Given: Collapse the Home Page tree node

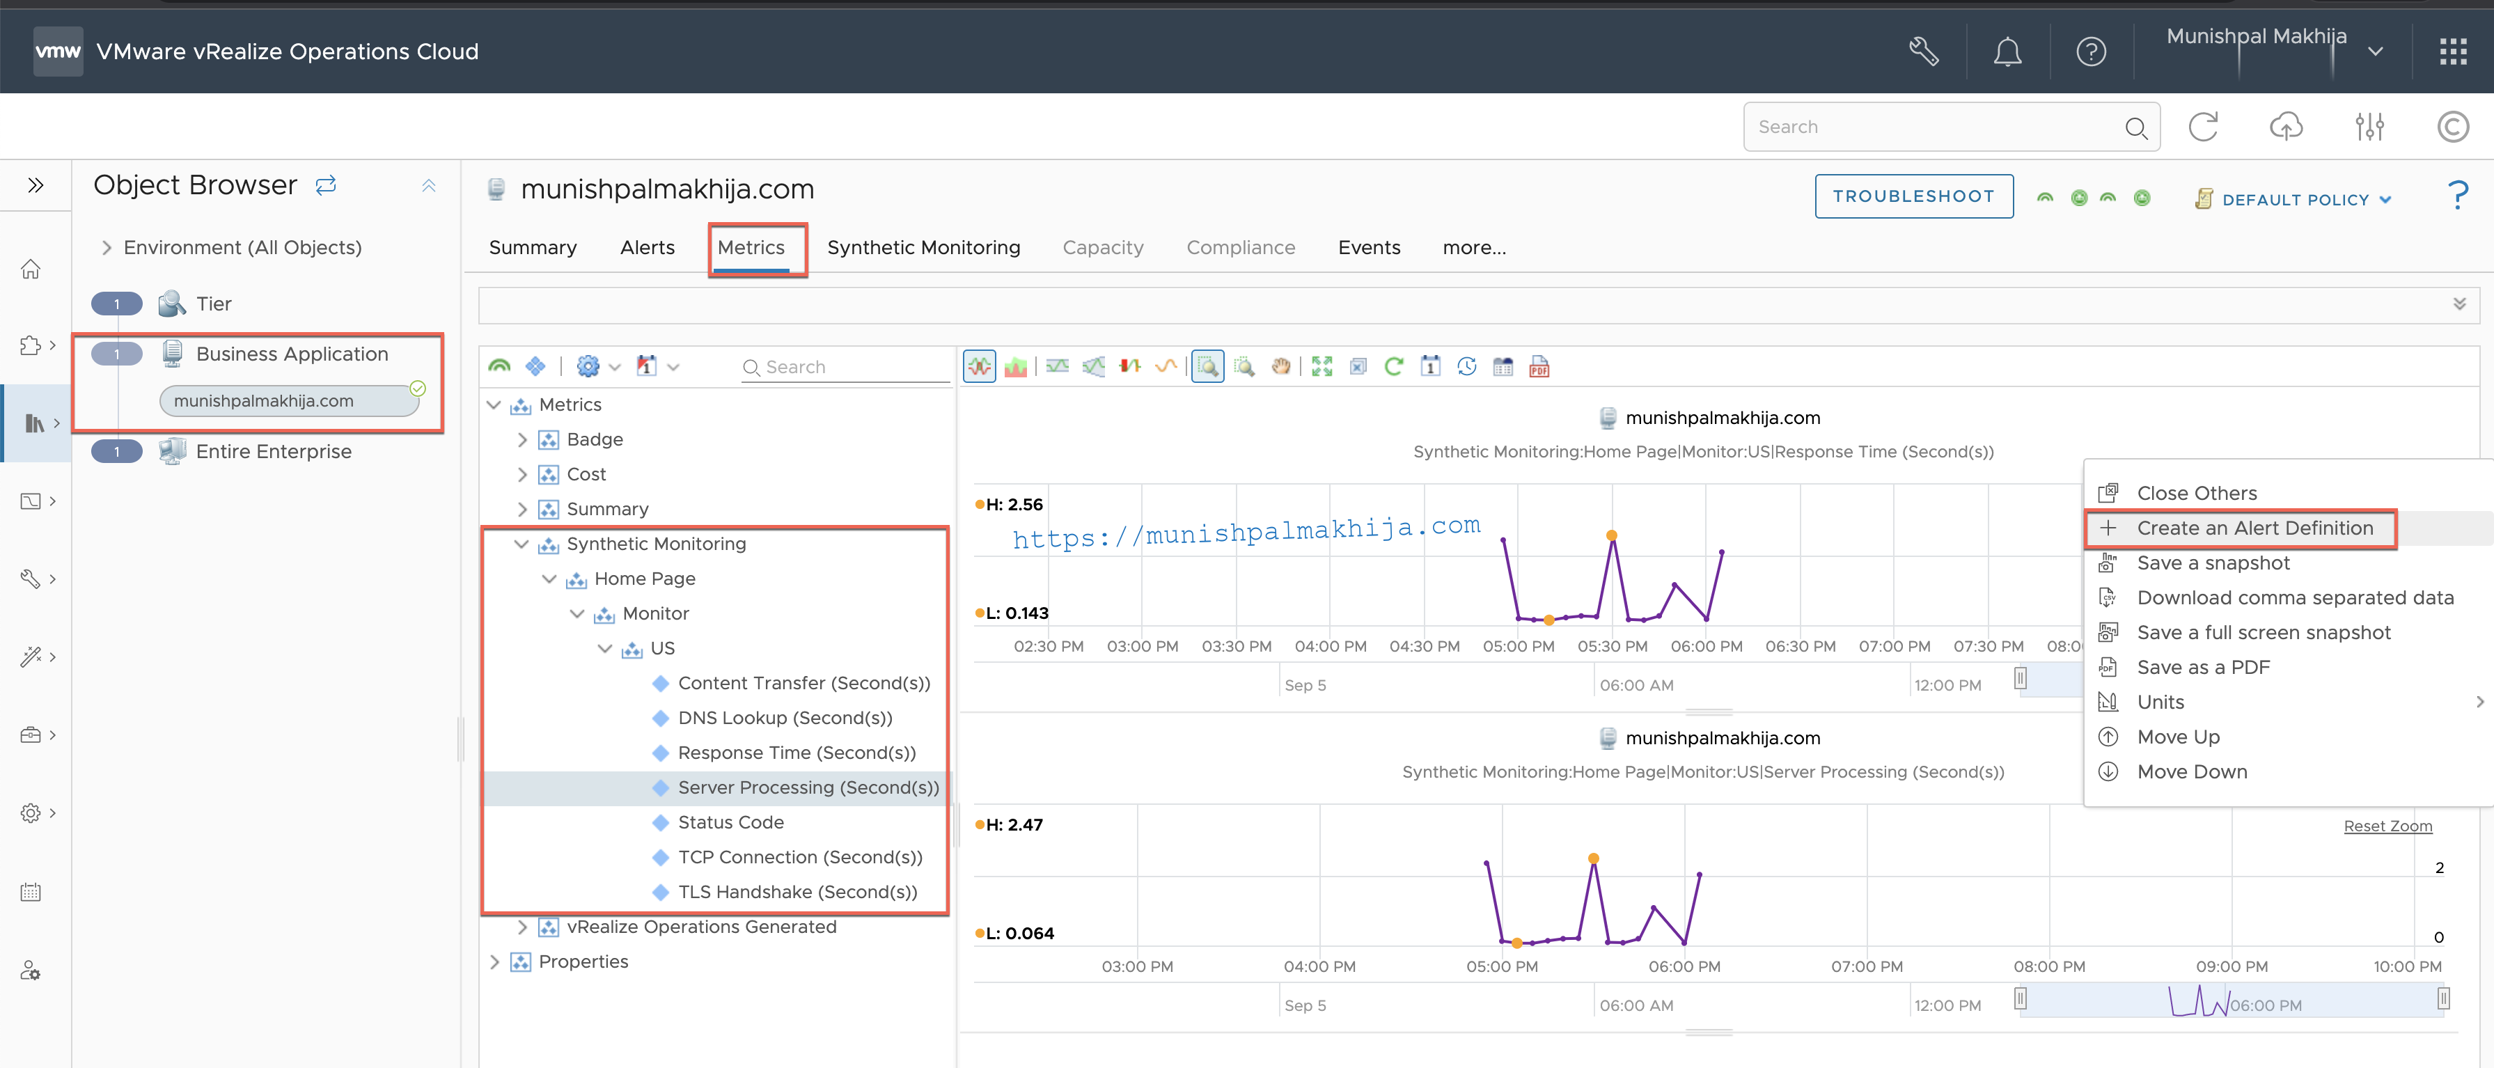Looking at the screenshot, I should point(549,579).
